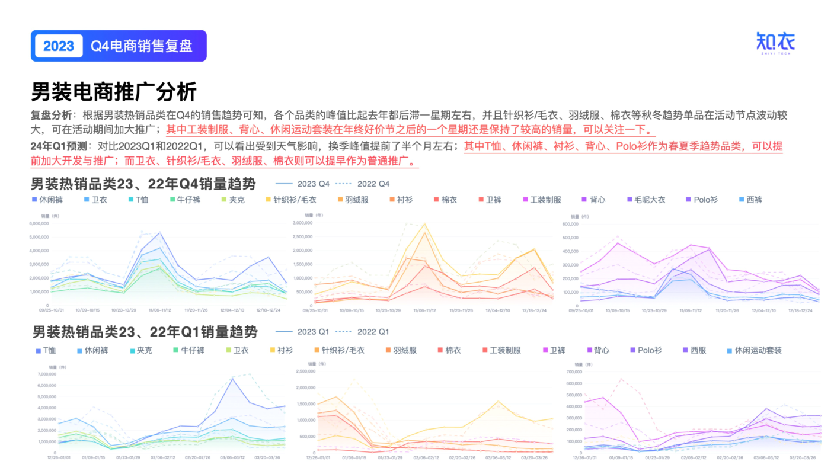Image resolution: width=834 pixels, height=471 pixels.
Task: Toggle visibility of the 背心 series
Action: pos(584,200)
